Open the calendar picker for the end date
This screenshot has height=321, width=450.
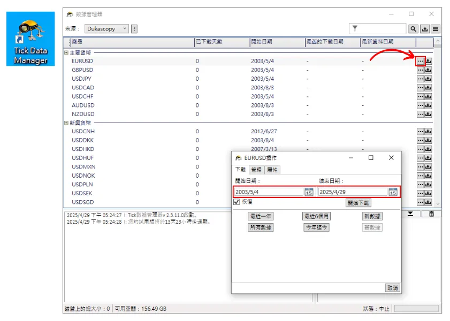point(393,192)
